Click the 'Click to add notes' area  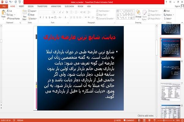pyautogui.click(x=145, y=116)
